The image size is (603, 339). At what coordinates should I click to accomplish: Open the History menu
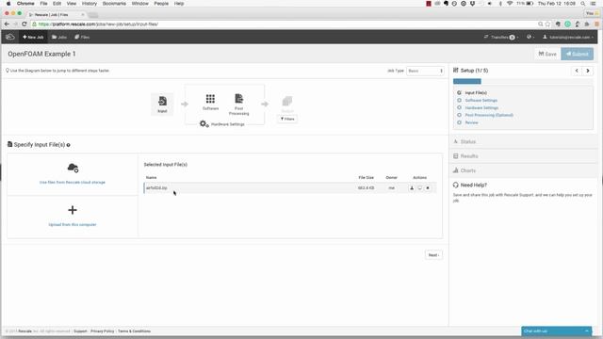pyautogui.click(x=90, y=4)
